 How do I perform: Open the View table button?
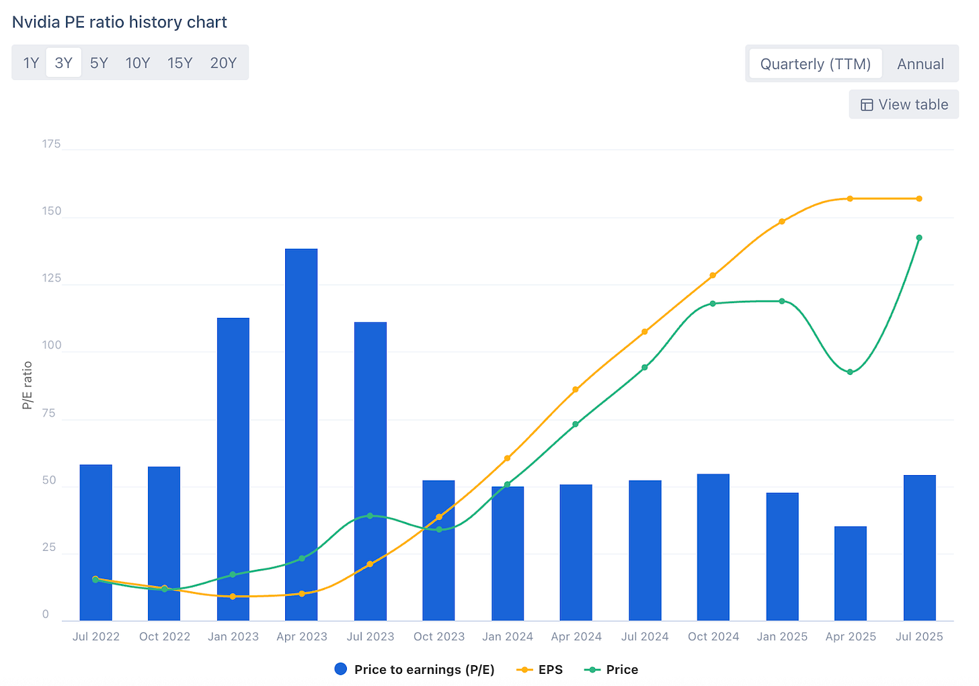[x=904, y=104]
